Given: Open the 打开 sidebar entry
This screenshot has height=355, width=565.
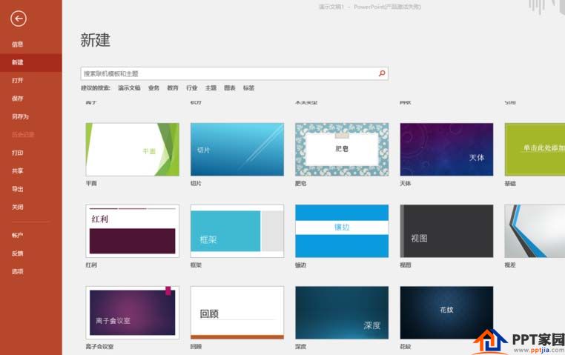Looking at the screenshot, I should click(x=17, y=80).
